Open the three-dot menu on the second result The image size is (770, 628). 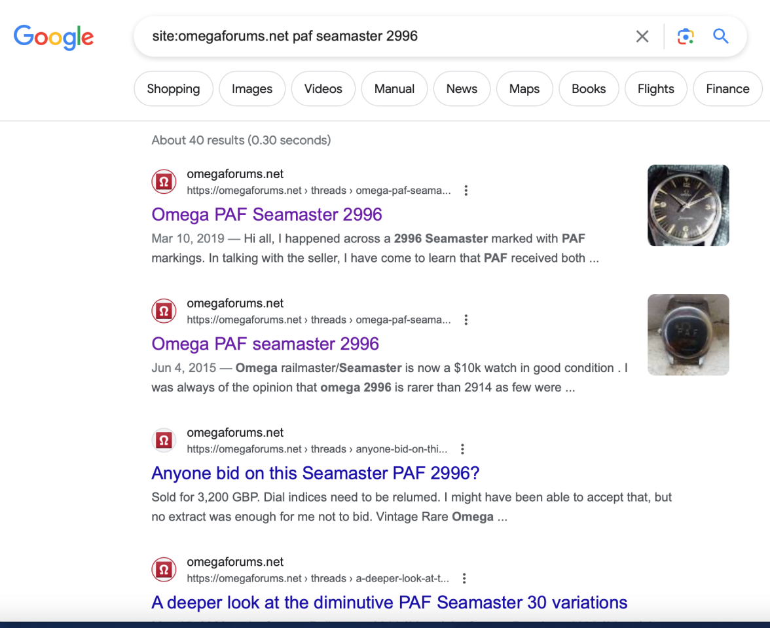click(x=466, y=320)
